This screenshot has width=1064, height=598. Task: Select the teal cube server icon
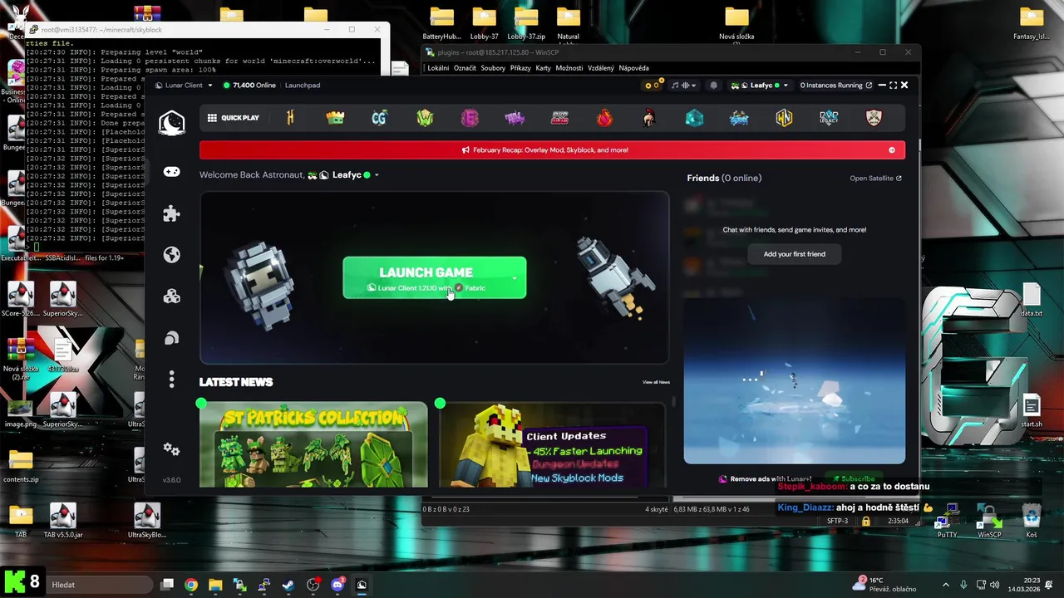pyautogui.click(x=694, y=118)
